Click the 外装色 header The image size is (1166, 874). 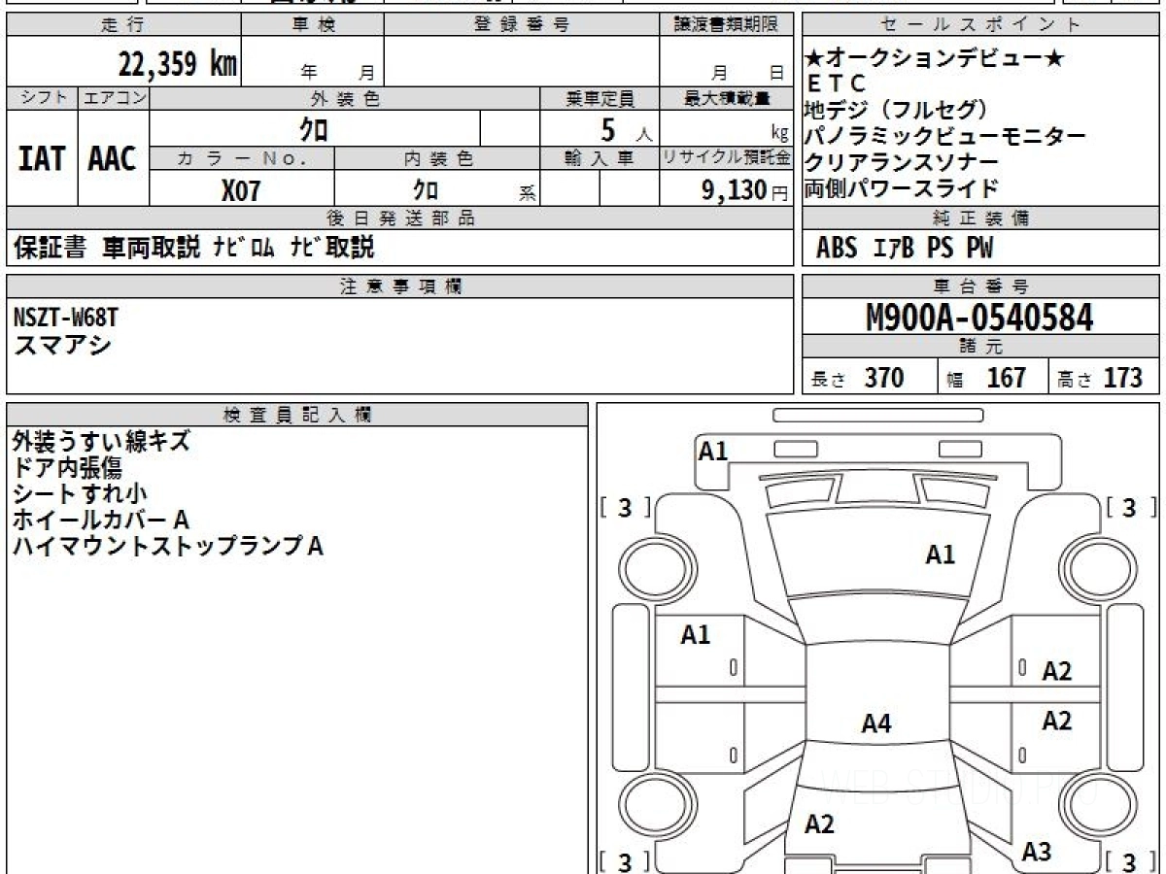(x=345, y=98)
